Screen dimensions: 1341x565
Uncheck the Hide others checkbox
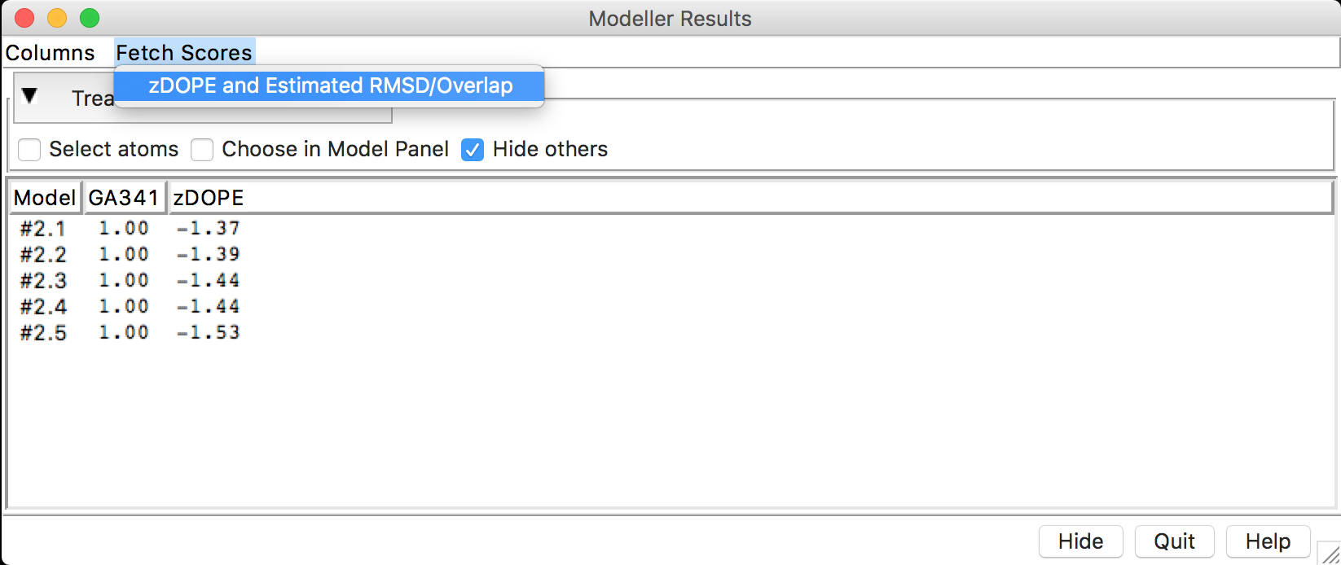point(473,150)
